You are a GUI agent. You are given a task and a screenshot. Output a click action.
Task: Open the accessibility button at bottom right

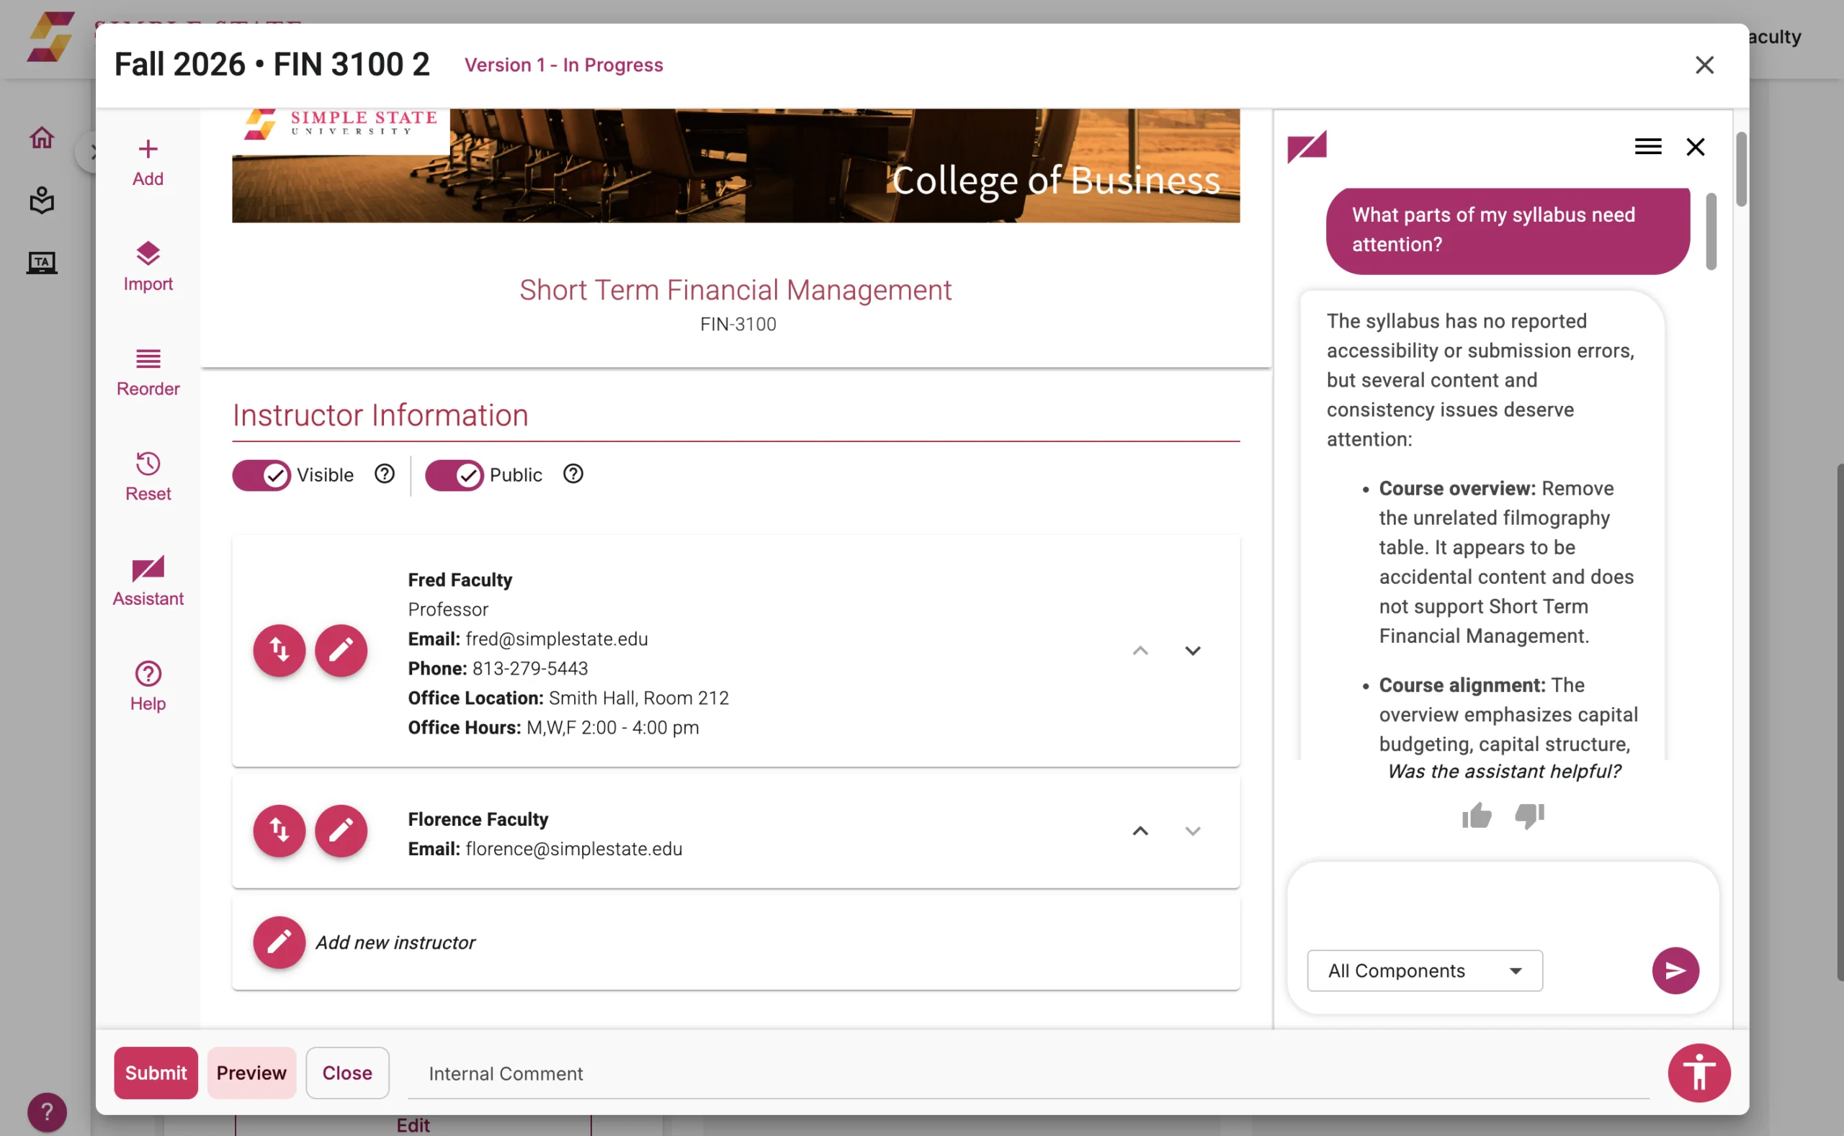[1699, 1072]
